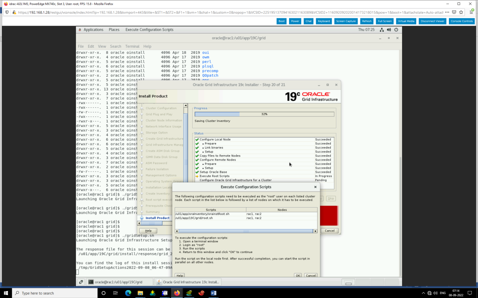Close the Execute Configuration Scripts dialog
478x298 pixels.
click(x=315, y=187)
